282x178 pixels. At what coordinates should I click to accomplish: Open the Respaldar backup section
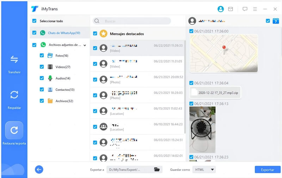pyautogui.click(x=14, y=100)
